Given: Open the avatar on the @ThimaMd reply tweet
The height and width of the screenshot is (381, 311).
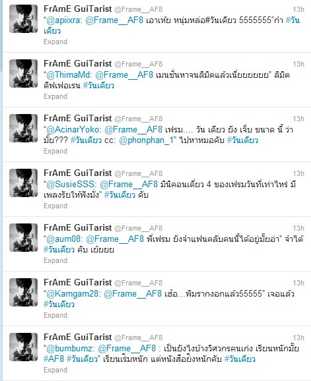Looking at the screenshot, I should pyautogui.click(x=23, y=73).
